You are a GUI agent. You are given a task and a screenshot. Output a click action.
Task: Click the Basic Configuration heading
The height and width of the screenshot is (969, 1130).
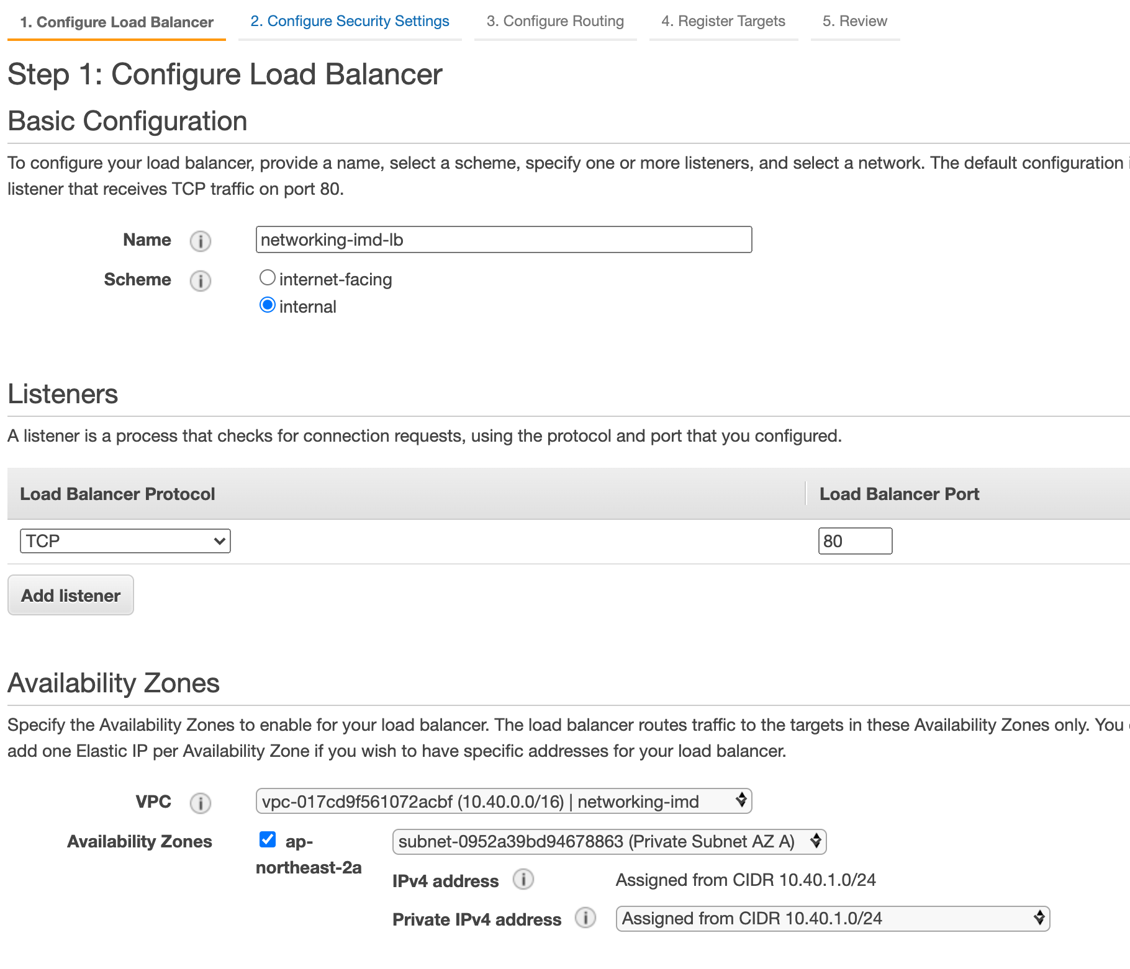click(127, 121)
